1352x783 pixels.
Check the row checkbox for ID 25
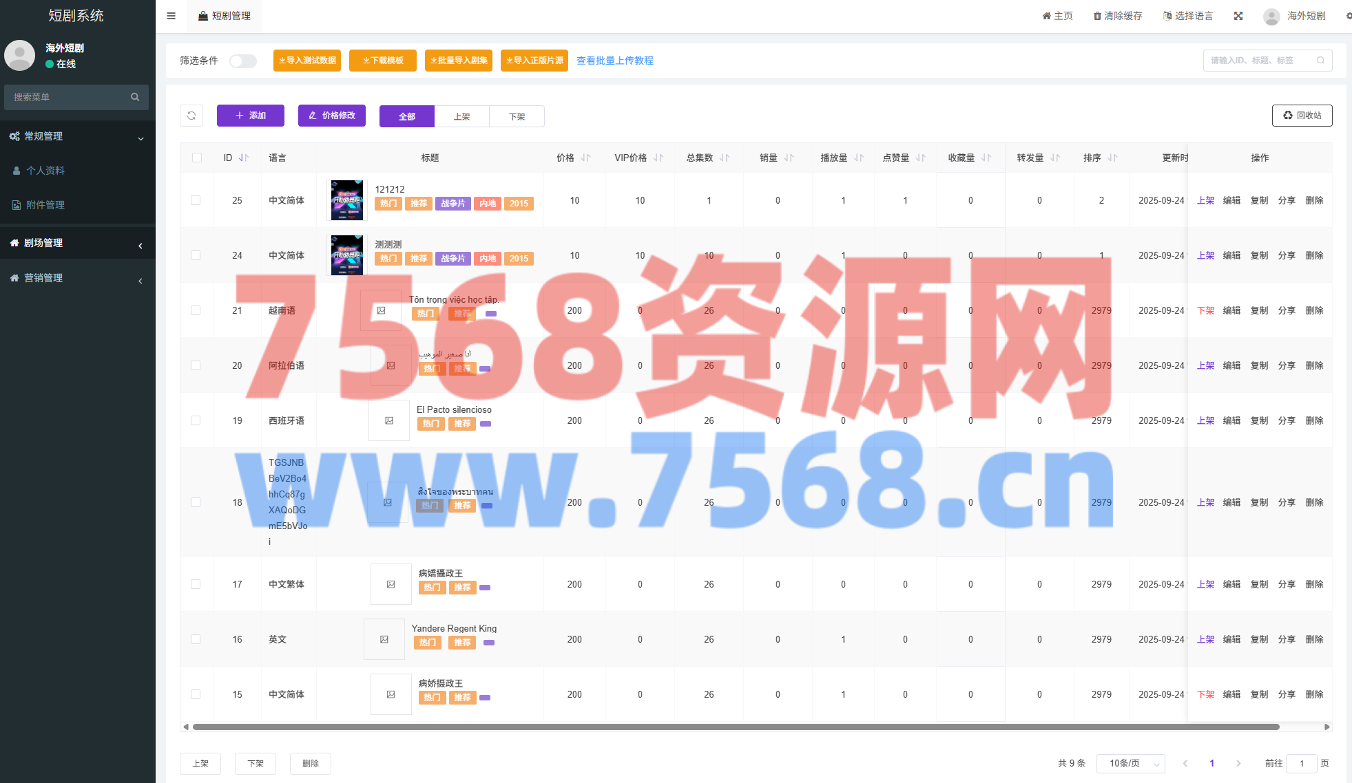(x=196, y=200)
